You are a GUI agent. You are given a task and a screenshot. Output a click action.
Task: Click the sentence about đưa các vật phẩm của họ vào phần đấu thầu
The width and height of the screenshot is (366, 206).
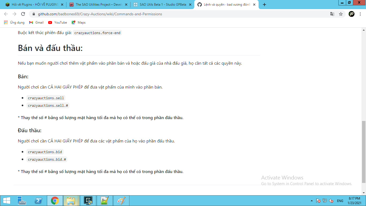(x=96, y=141)
